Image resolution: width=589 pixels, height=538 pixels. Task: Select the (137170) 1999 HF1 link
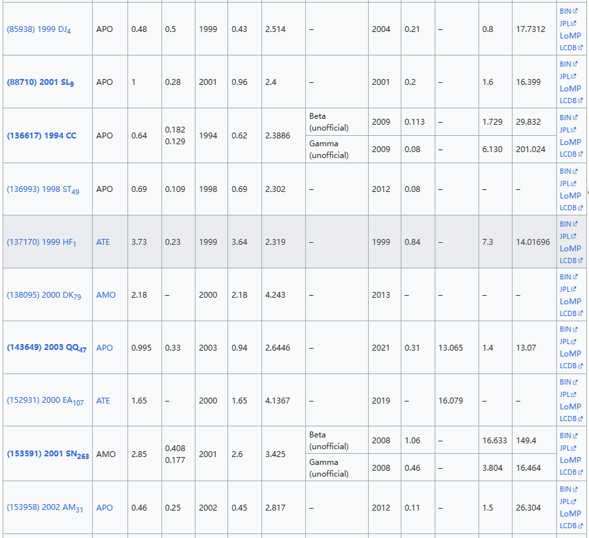(x=41, y=242)
